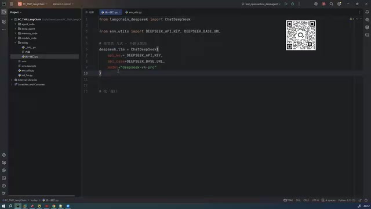Open Windows taskbar search
This screenshot has width=371, height=209.
coord(10,206)
